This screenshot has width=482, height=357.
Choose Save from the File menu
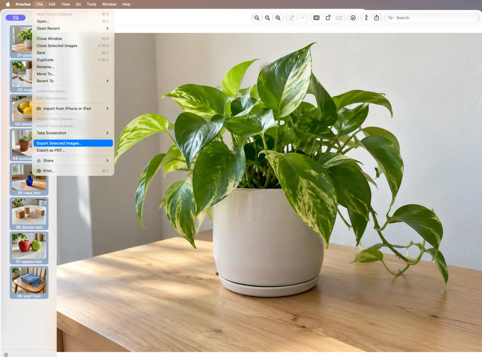[x=73, y=53]
